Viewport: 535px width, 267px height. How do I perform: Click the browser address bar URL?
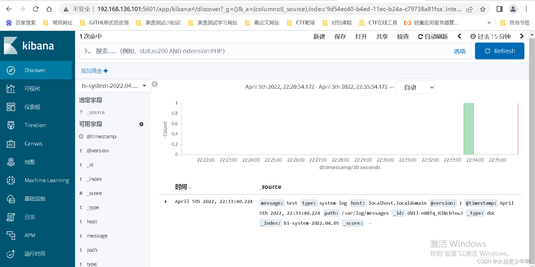click(x=279, y=9)
